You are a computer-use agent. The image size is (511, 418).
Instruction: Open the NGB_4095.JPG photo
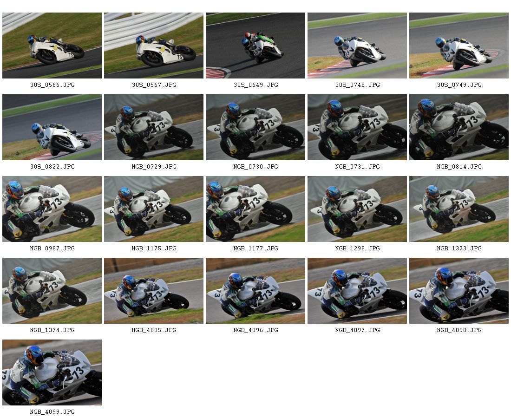153,291
